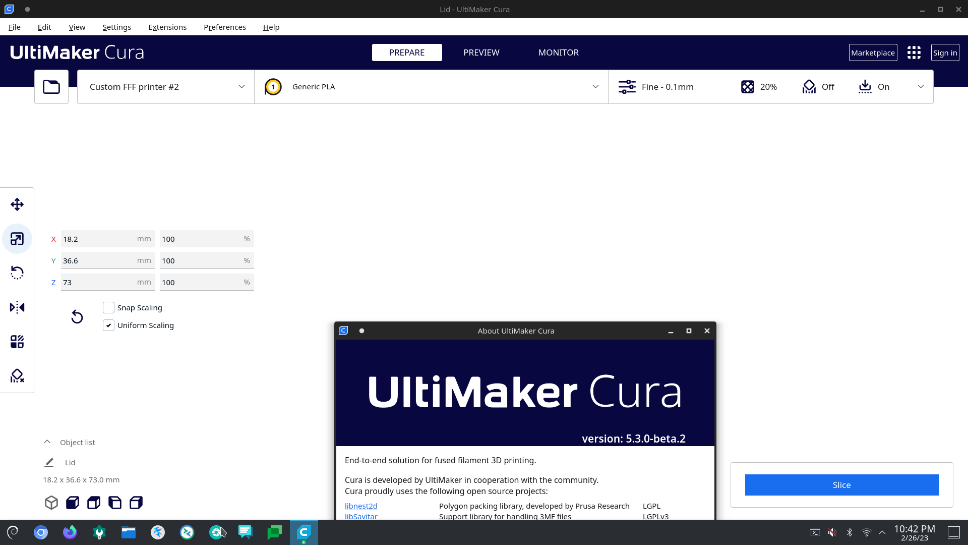968x545 pixels.
Task: Launch Firefox from the taskbar
Action: [x=70, y=532]
